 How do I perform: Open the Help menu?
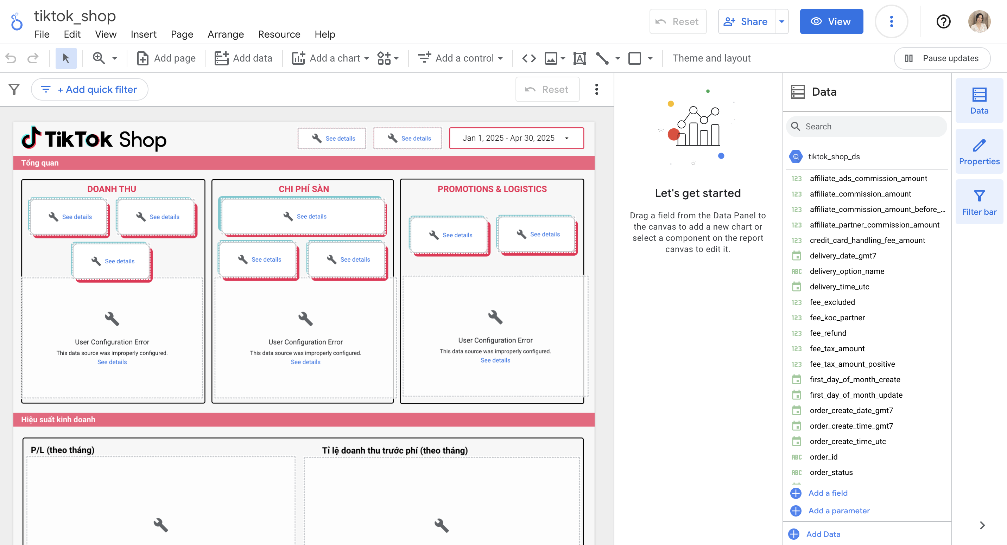325,34
